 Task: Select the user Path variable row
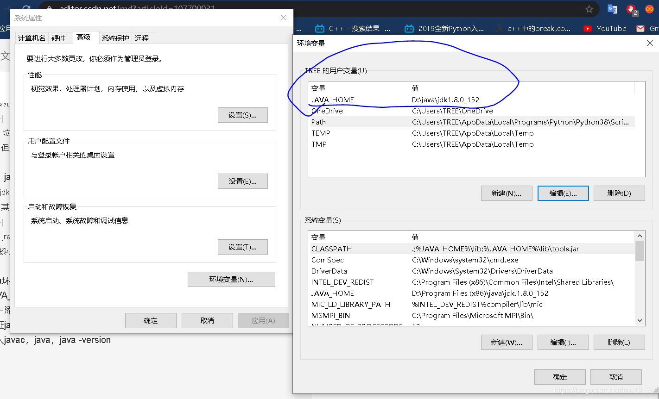(x=471, y=122)
